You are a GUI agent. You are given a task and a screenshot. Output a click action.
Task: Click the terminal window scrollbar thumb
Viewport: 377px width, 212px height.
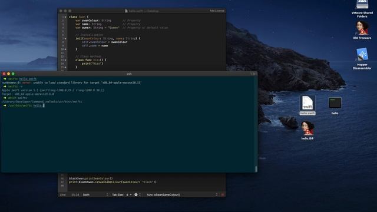pos(256,169)
